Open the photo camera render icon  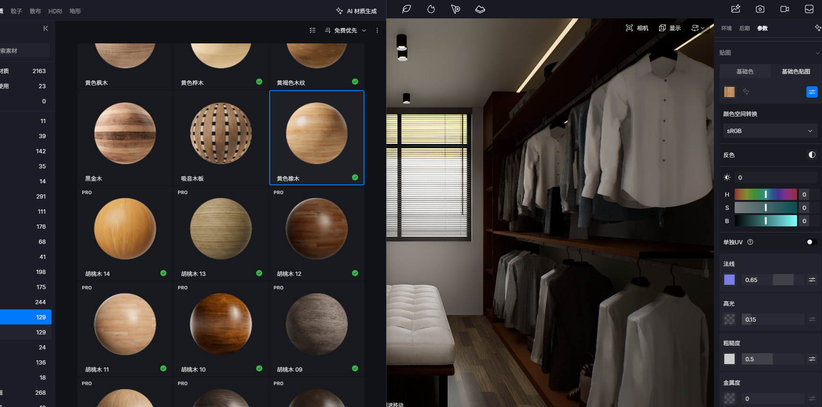coord(760,9)
